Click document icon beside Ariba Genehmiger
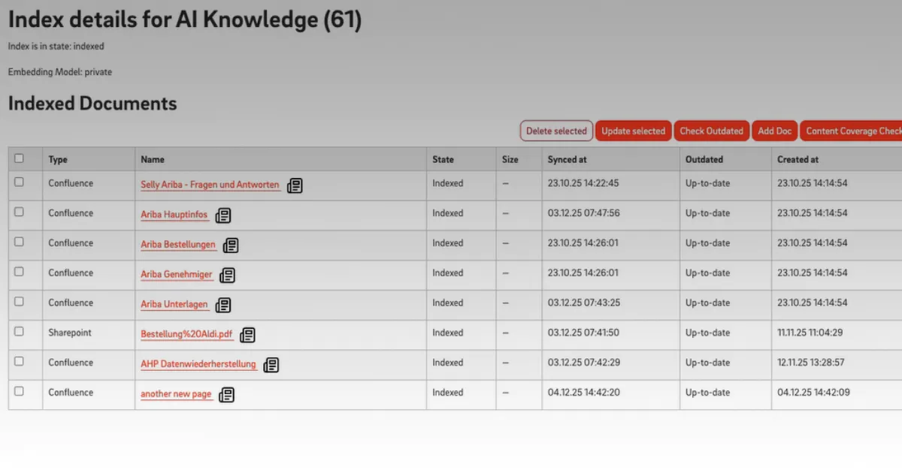902x473 pixels. coord(228,276)
